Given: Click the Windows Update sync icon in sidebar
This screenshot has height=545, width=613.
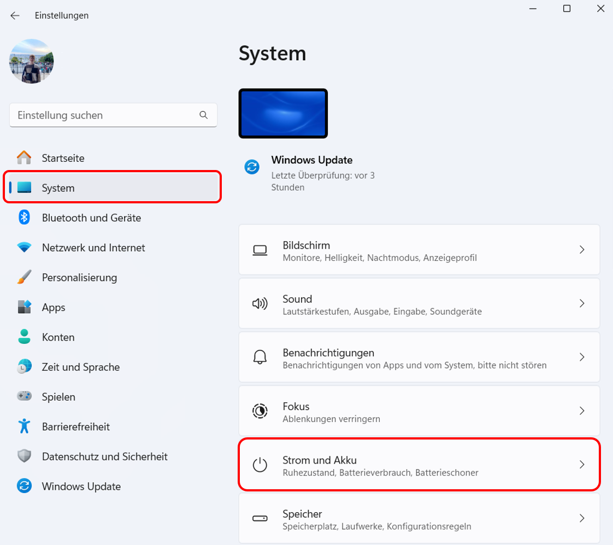Looking at the screenshot, I should coord(24,486).
